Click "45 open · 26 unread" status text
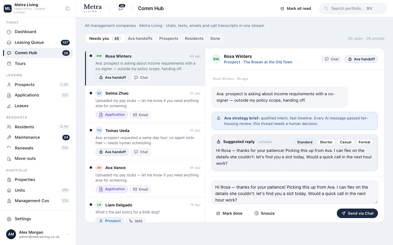 point(366,39)
